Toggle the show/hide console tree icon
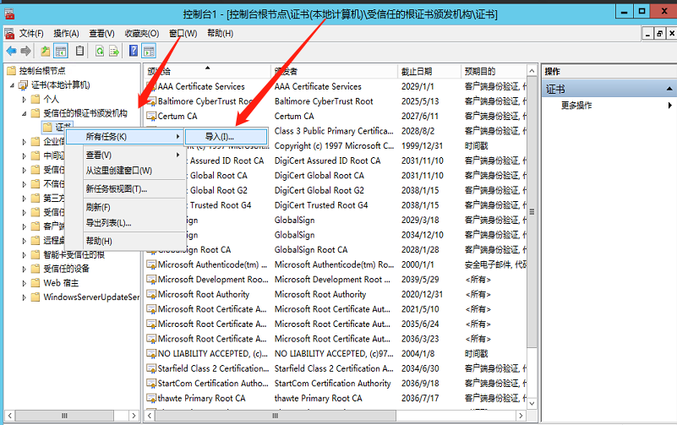This screenshot has width=677, height=425. click(61, 52)
